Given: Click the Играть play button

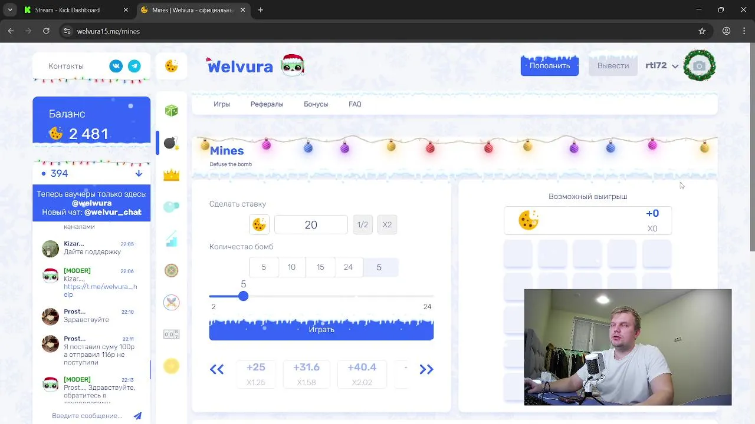Looking at the screenshot, I should pos(321,329).
